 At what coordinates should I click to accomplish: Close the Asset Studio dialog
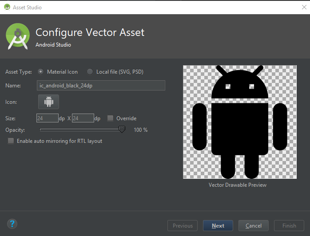tap(304, 7)
